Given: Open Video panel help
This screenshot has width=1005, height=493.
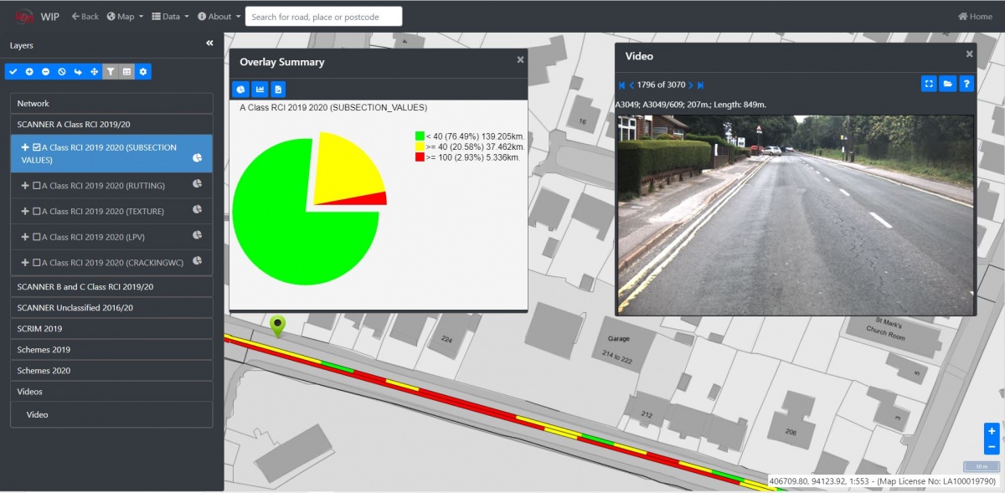Looking at the screenshot, I should pos(966,84).
